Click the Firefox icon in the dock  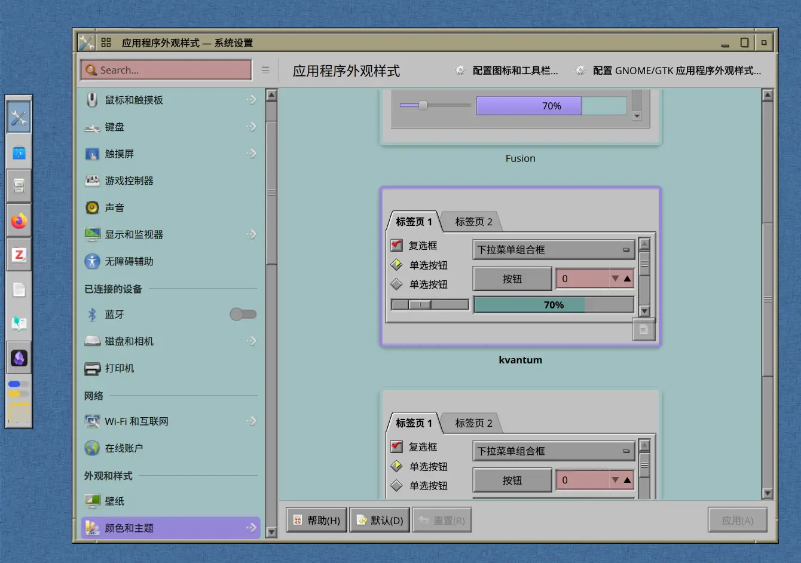click(19, 221)
